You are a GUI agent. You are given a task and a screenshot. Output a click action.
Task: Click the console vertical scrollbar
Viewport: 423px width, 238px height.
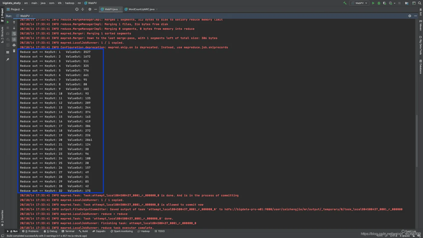pos(416,140)
